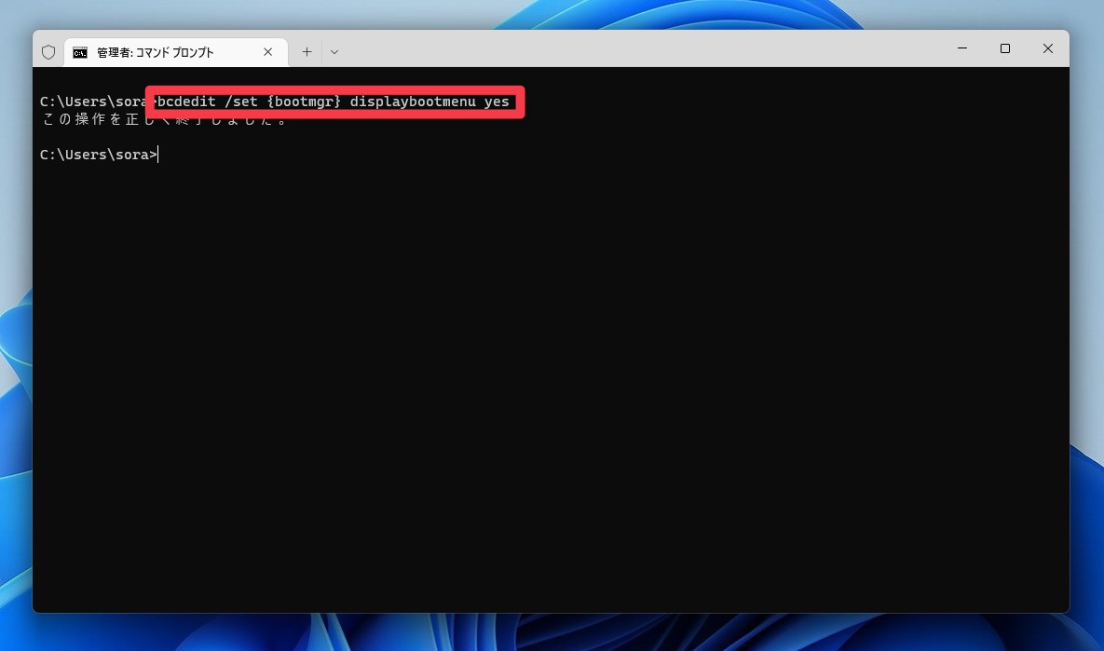Click the この操作を正しく終了しました output line
Screen dimensions: 1104x651
point(164,119)
